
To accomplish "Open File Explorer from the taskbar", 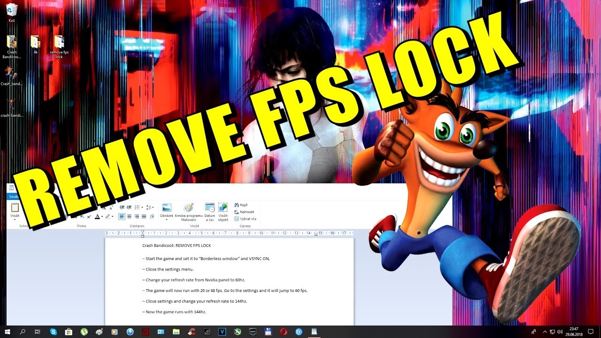I will [x=176, y=332].
